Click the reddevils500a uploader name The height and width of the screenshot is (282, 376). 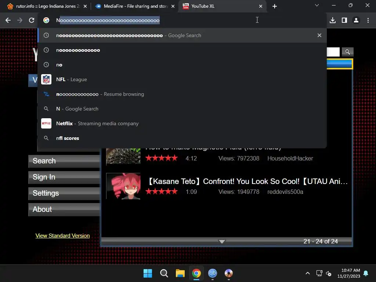click(x=285, y=192)
